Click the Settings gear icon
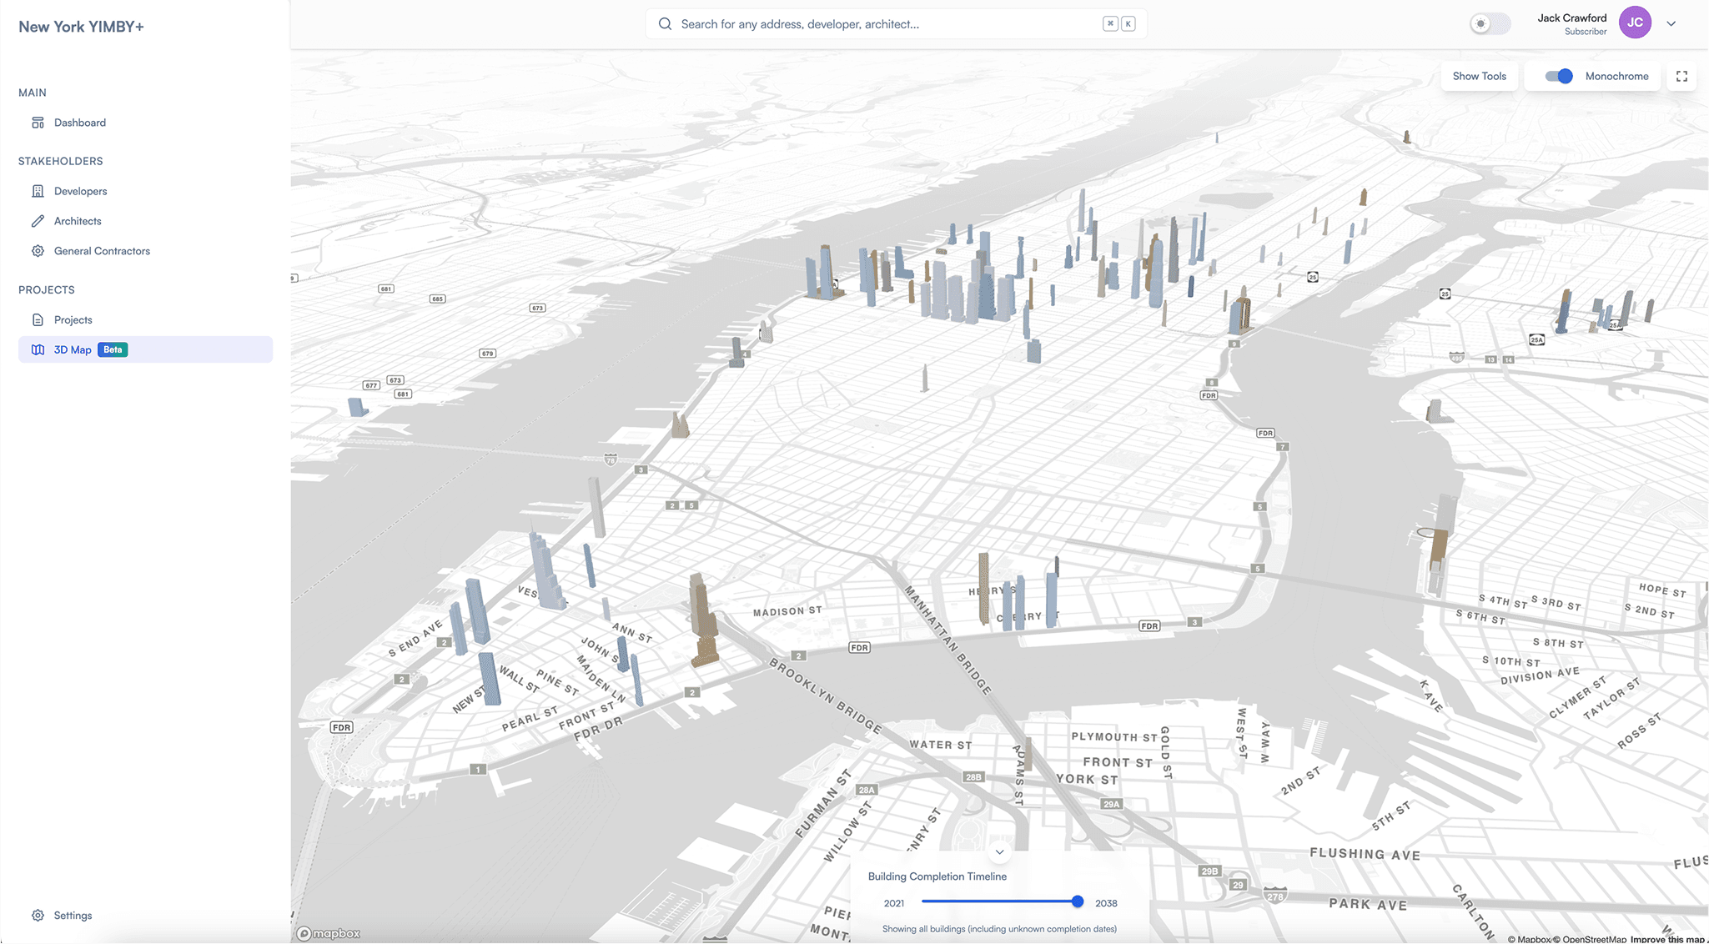The width and height of the screenshot is (1709, 944). click(x=38, y=916)
